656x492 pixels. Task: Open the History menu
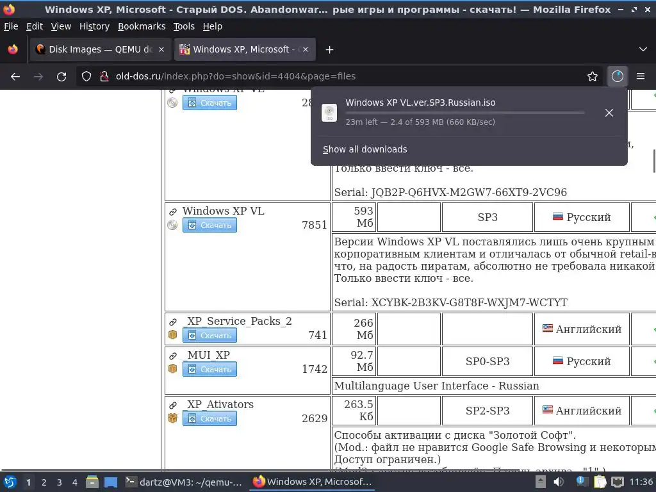[94, 26]
